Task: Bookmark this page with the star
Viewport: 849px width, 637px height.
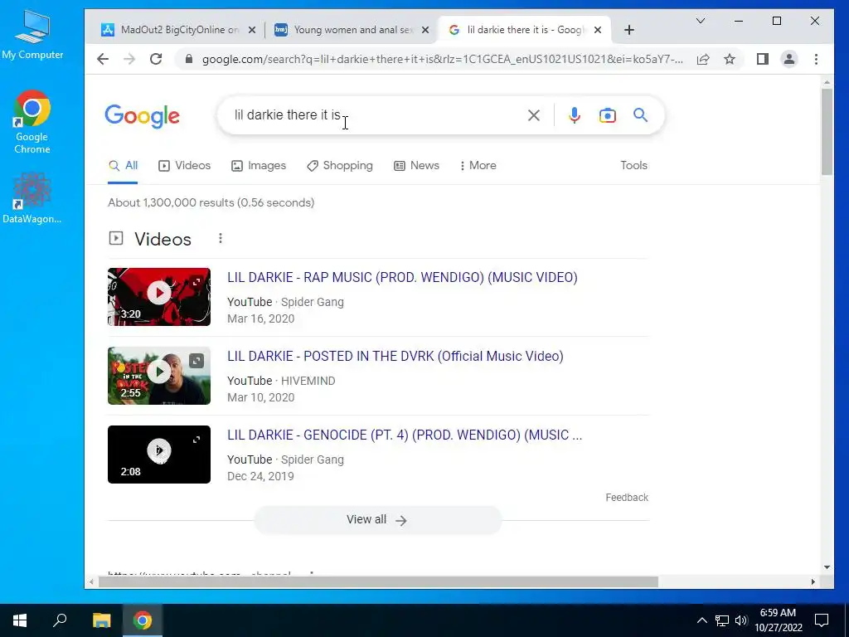Action: (x=730, y=59)
